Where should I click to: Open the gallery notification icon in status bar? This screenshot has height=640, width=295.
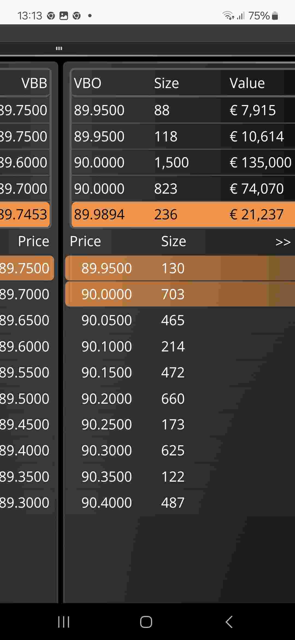click(64, 16)
